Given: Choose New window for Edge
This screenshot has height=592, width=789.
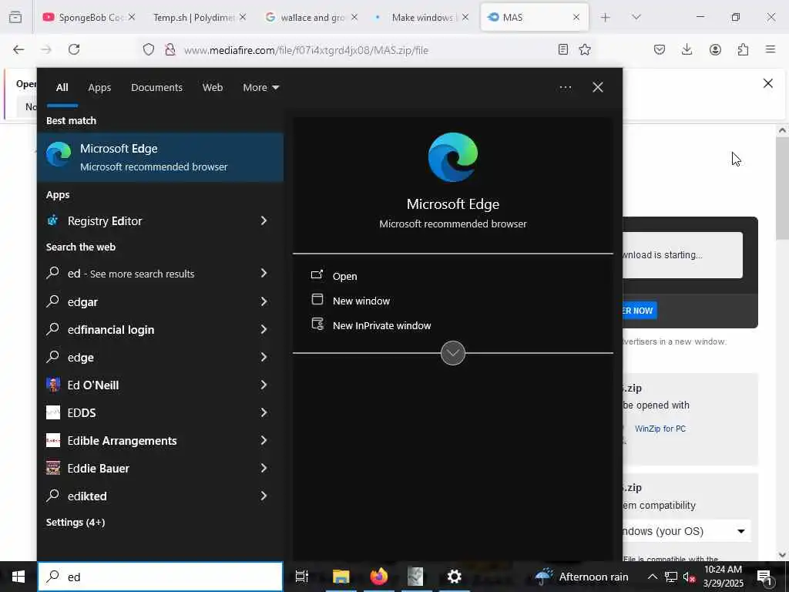Looking at the screenshot, I should pos(361,301).
